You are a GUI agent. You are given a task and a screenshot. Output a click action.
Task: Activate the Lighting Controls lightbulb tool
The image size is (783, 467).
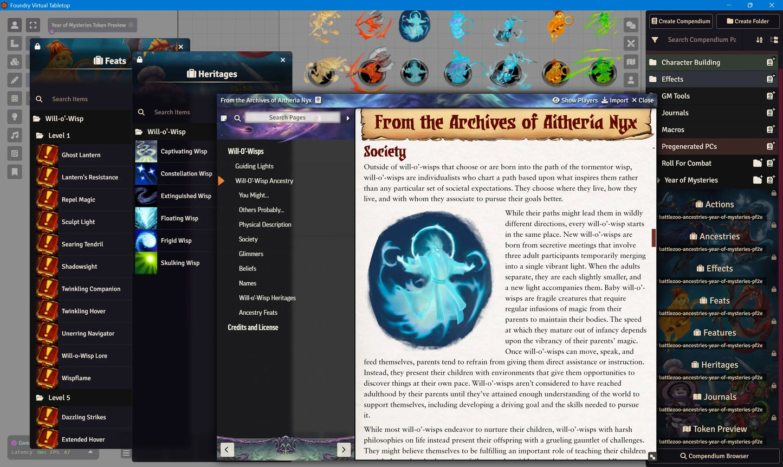click(x=15, y=116)
